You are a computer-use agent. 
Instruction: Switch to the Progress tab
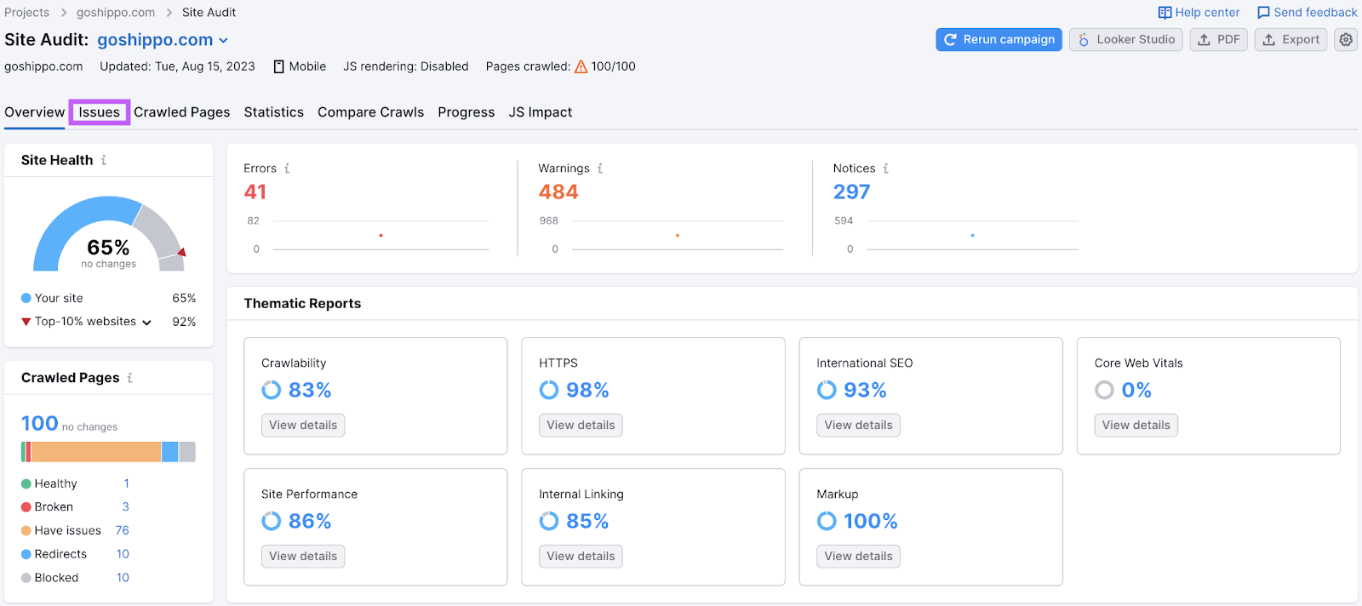[x=466, y=112]
